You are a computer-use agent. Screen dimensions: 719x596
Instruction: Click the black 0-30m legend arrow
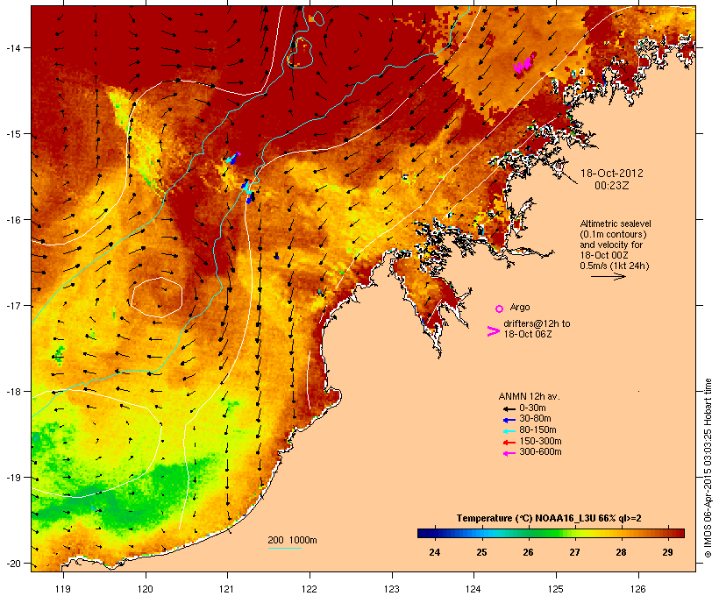click(509, 408)
